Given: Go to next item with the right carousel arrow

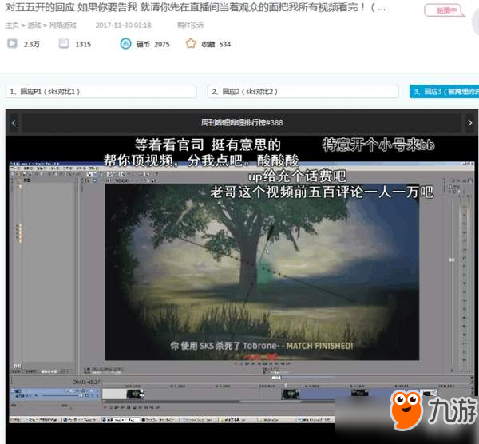Looking at the screenshot, I should tap(469, 123).
